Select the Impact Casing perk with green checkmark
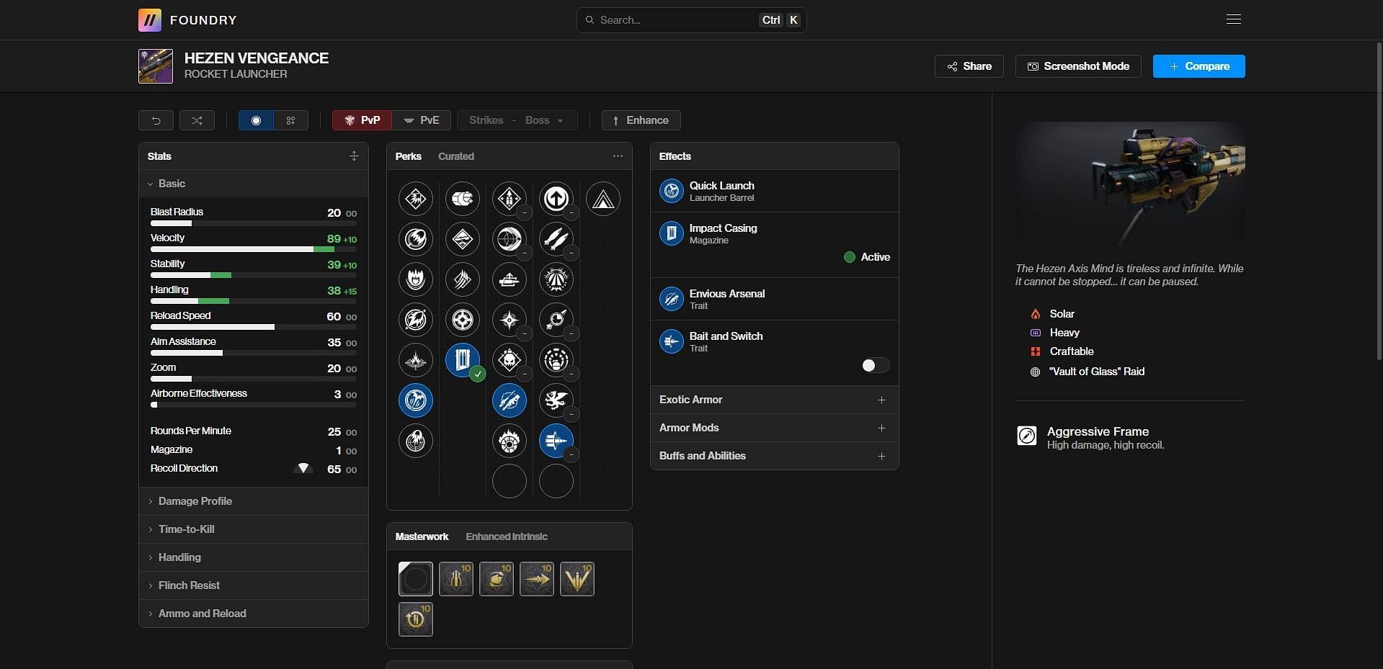1383x669 pixels. [x=463, y=360]
